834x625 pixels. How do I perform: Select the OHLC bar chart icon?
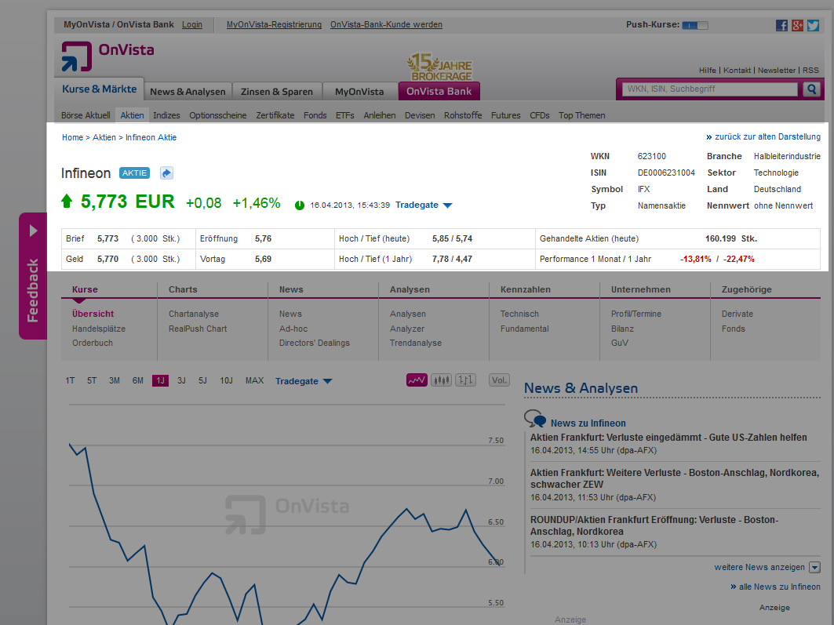tap(465, 380)
